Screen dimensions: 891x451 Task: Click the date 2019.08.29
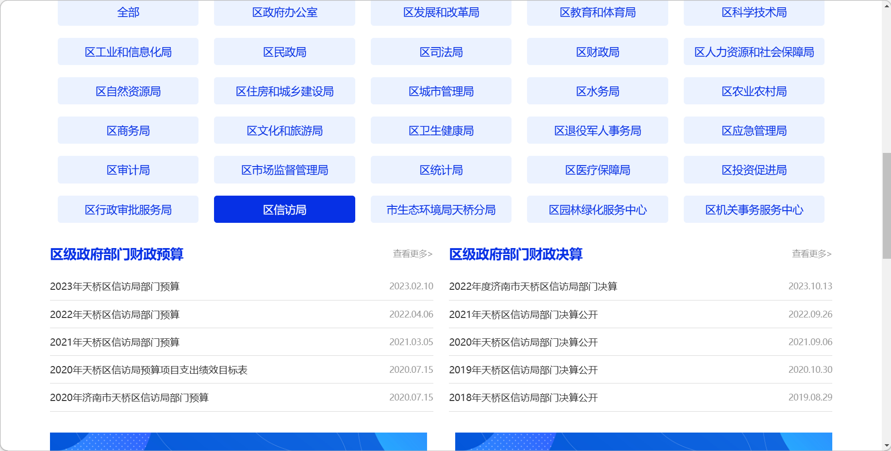click(x=810, y=397)
